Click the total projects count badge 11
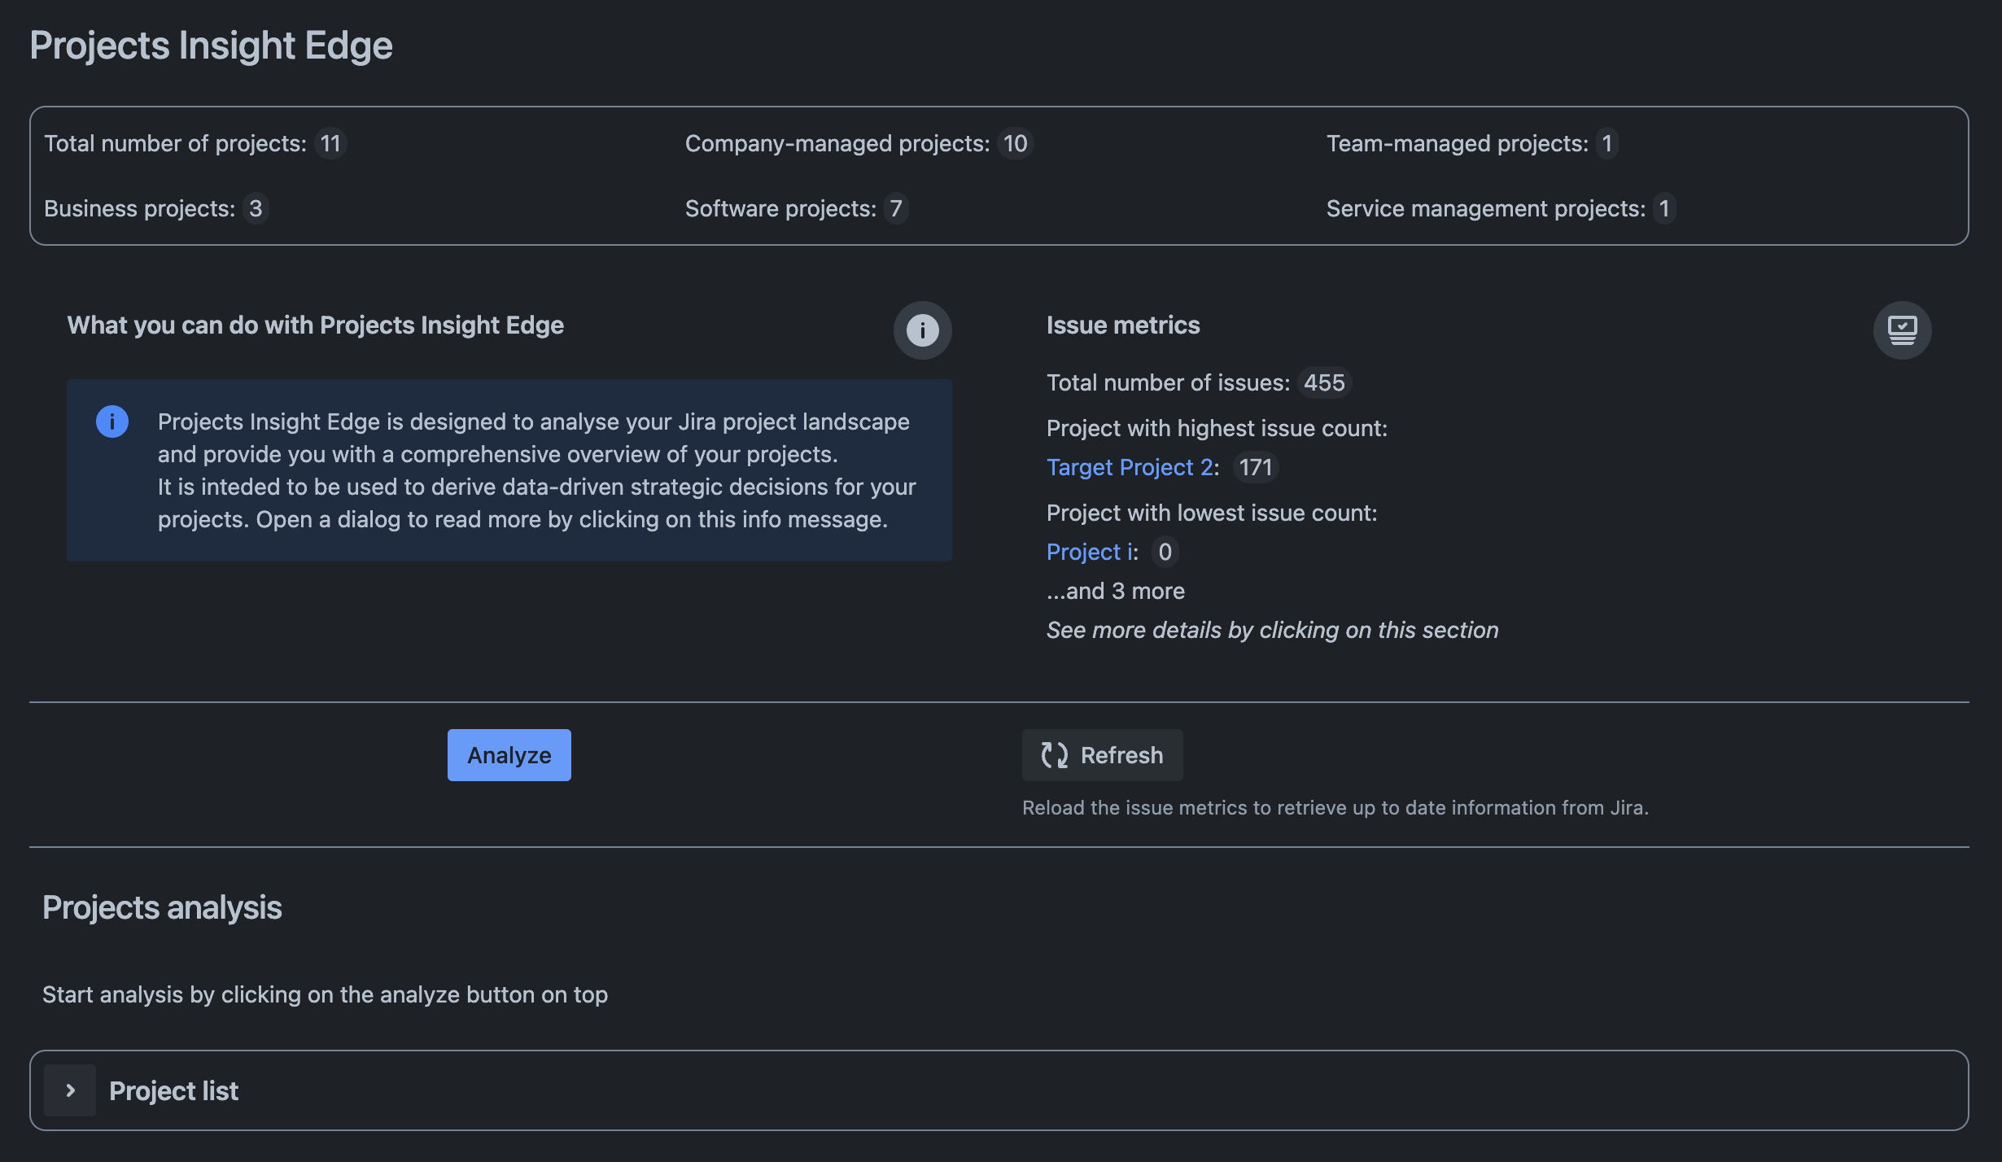 click(x=330, y=143)
